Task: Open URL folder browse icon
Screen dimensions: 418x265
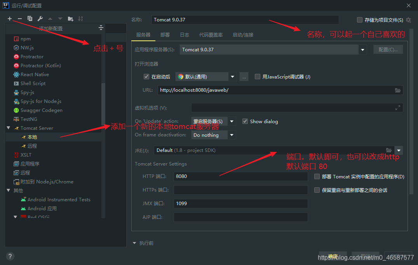Action: pos(398,91)
